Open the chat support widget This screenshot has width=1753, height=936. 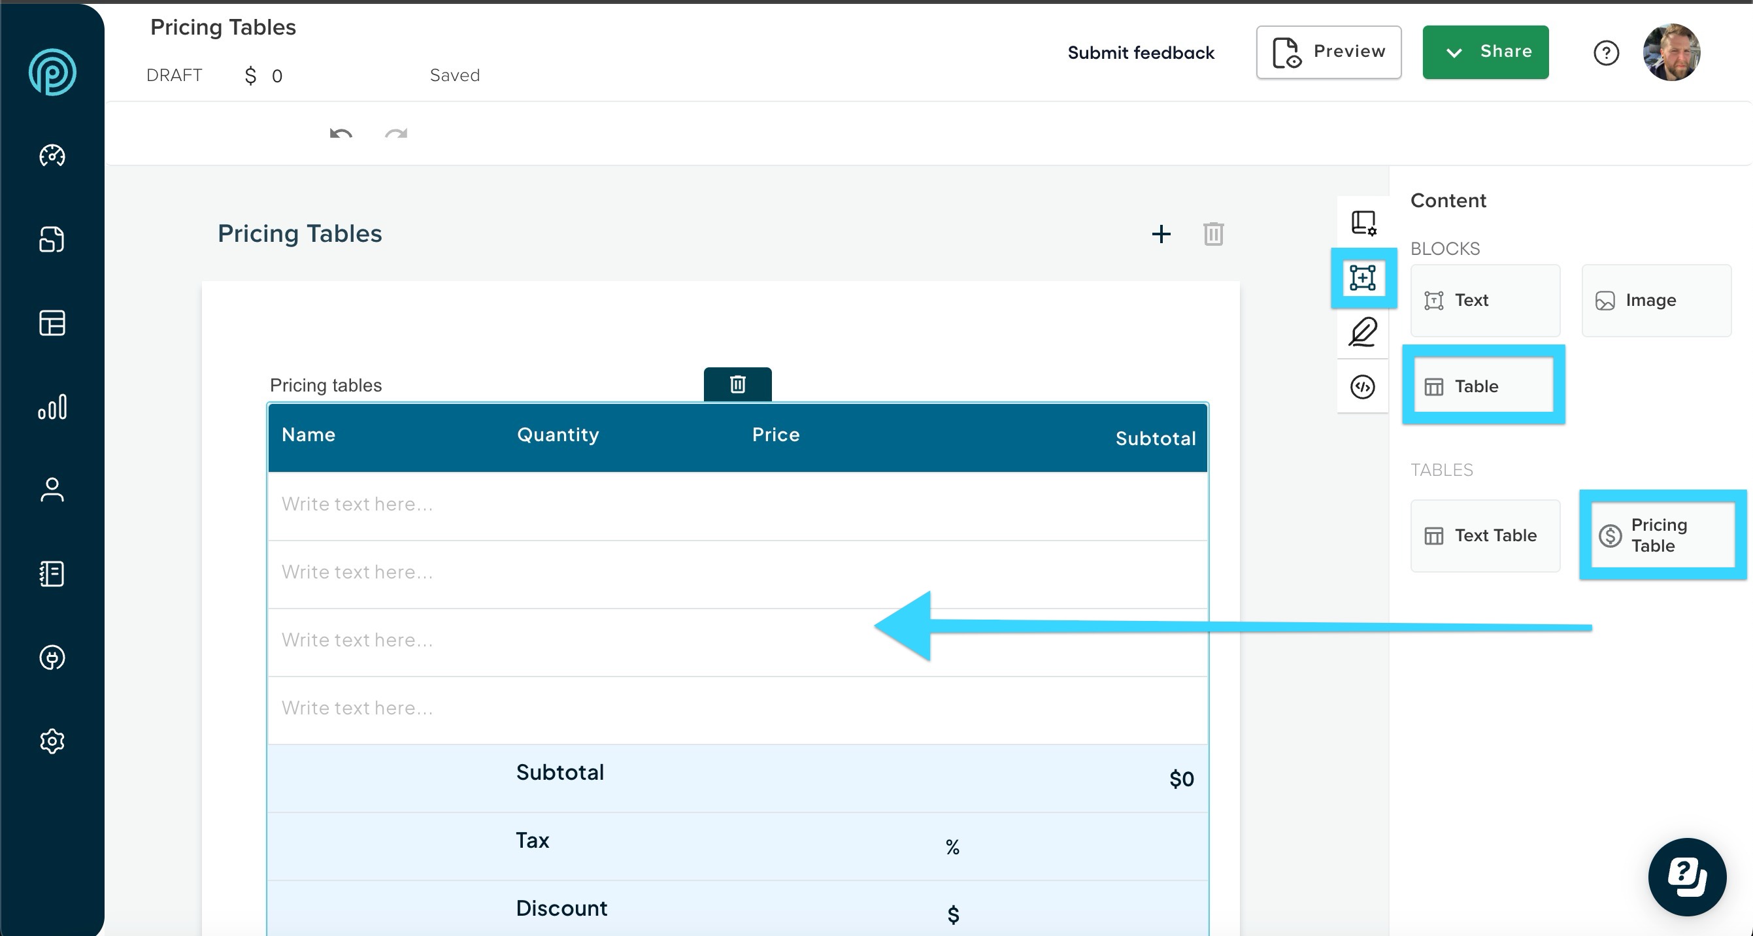click(1687, 877)
